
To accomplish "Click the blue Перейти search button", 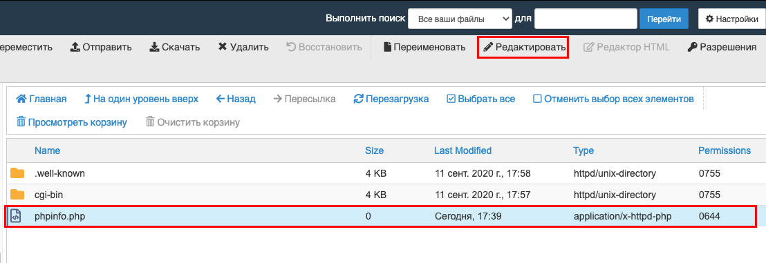I will 664,19.
